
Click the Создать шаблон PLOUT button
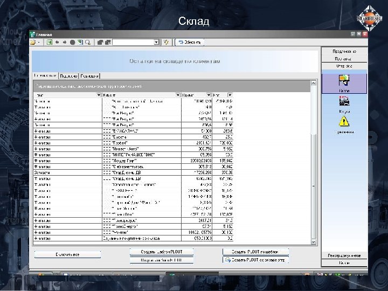162,252
